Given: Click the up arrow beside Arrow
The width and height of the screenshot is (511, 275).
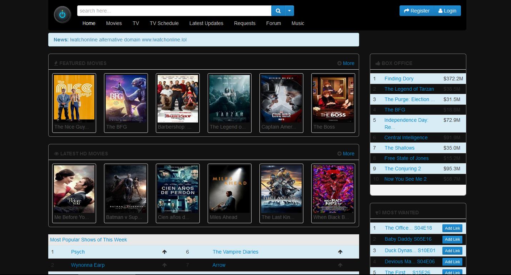Looking at the screenshot, I should click(x=340, y=265).
